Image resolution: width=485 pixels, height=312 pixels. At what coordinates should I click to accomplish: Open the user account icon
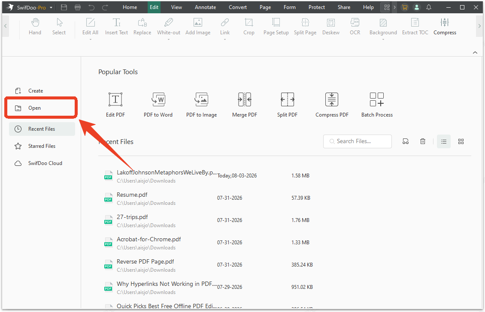click(417, 7)
